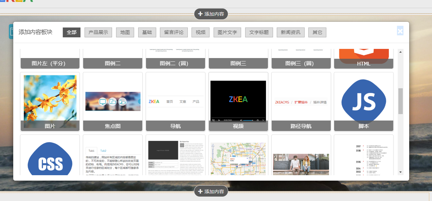Viewport: 432px width, 201px height.
Task: Select the 导航 navigation widget
Action: tap(176, 102)
